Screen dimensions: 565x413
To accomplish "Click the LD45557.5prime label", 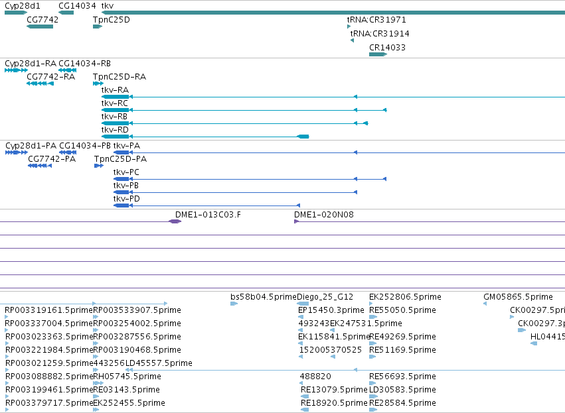I will click(159, 363).
